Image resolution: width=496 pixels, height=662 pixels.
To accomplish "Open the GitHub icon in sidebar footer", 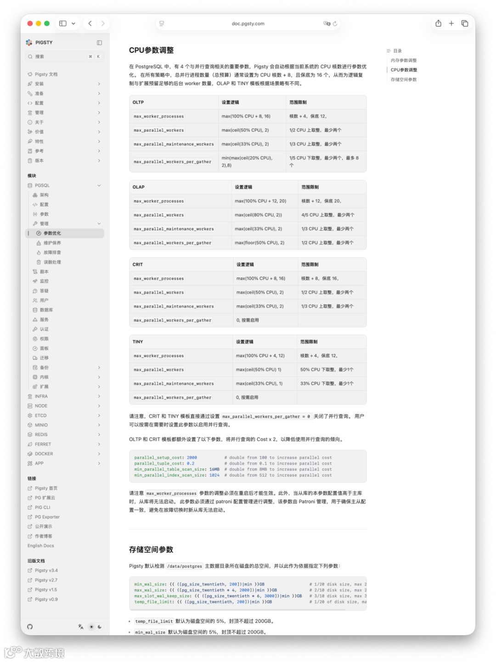I will (30, 627).
